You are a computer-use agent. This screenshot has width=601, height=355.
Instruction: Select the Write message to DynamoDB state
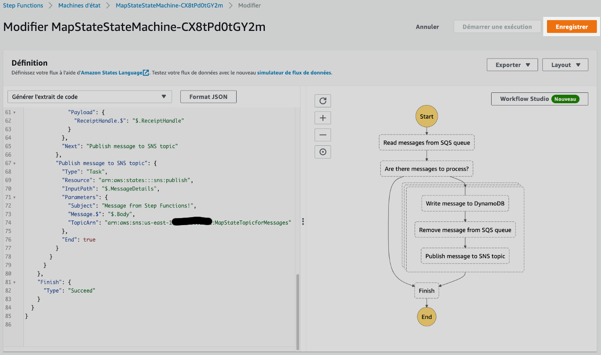point(465,204)
